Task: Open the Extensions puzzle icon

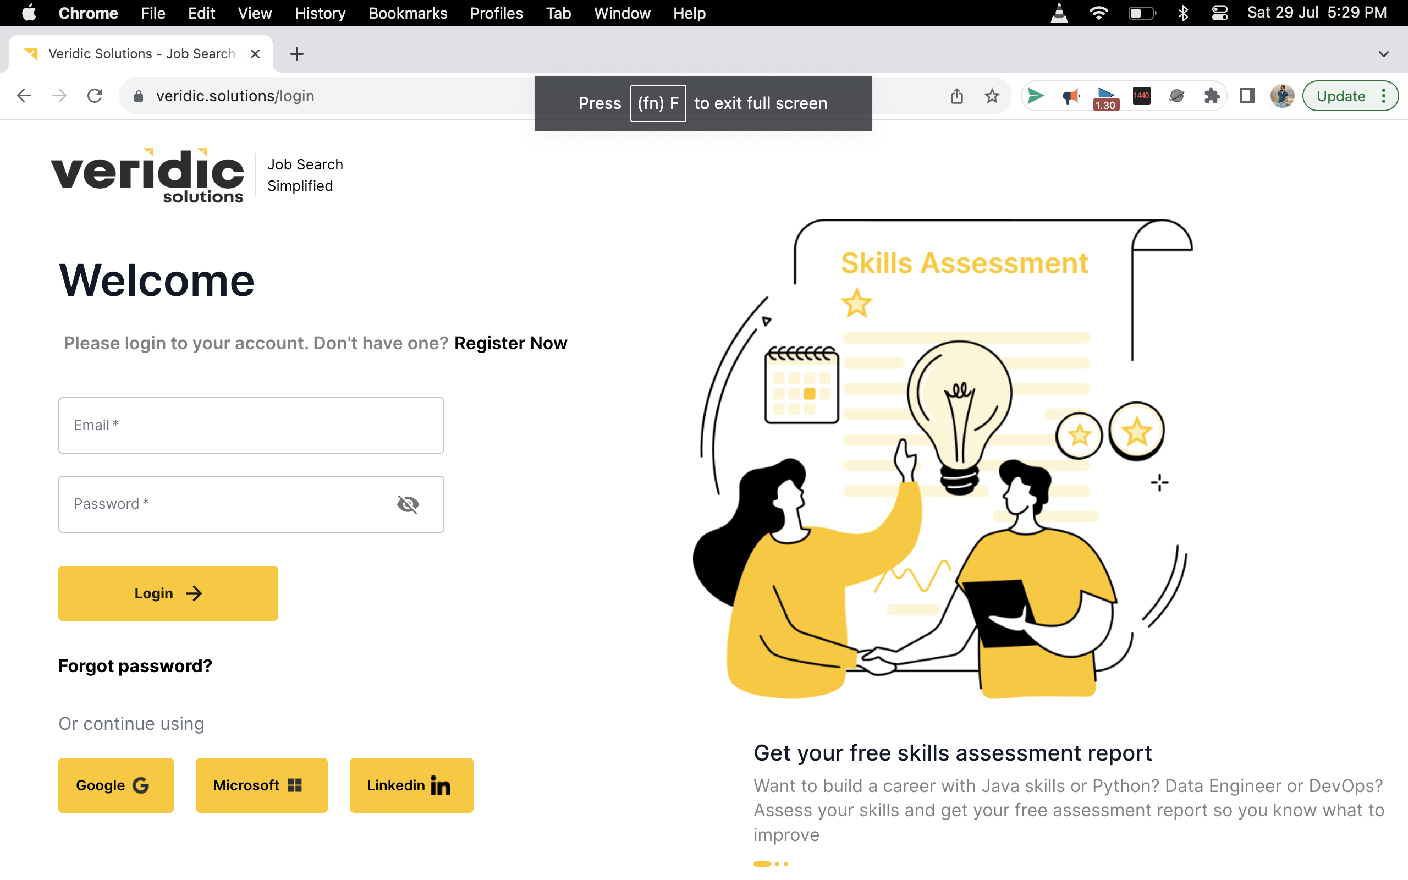Action: (x=1212, y=96)
